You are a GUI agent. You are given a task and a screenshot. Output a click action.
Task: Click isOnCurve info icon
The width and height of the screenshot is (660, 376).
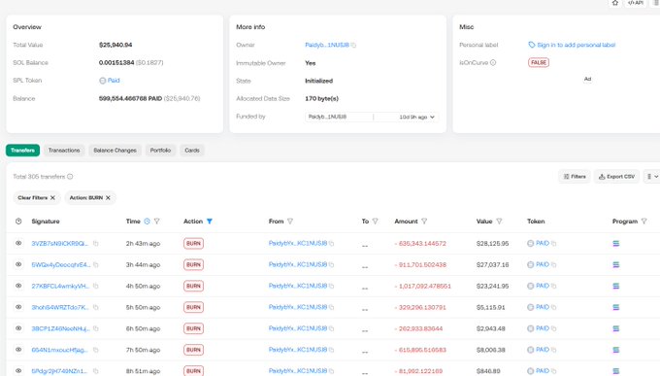[493, 63]
